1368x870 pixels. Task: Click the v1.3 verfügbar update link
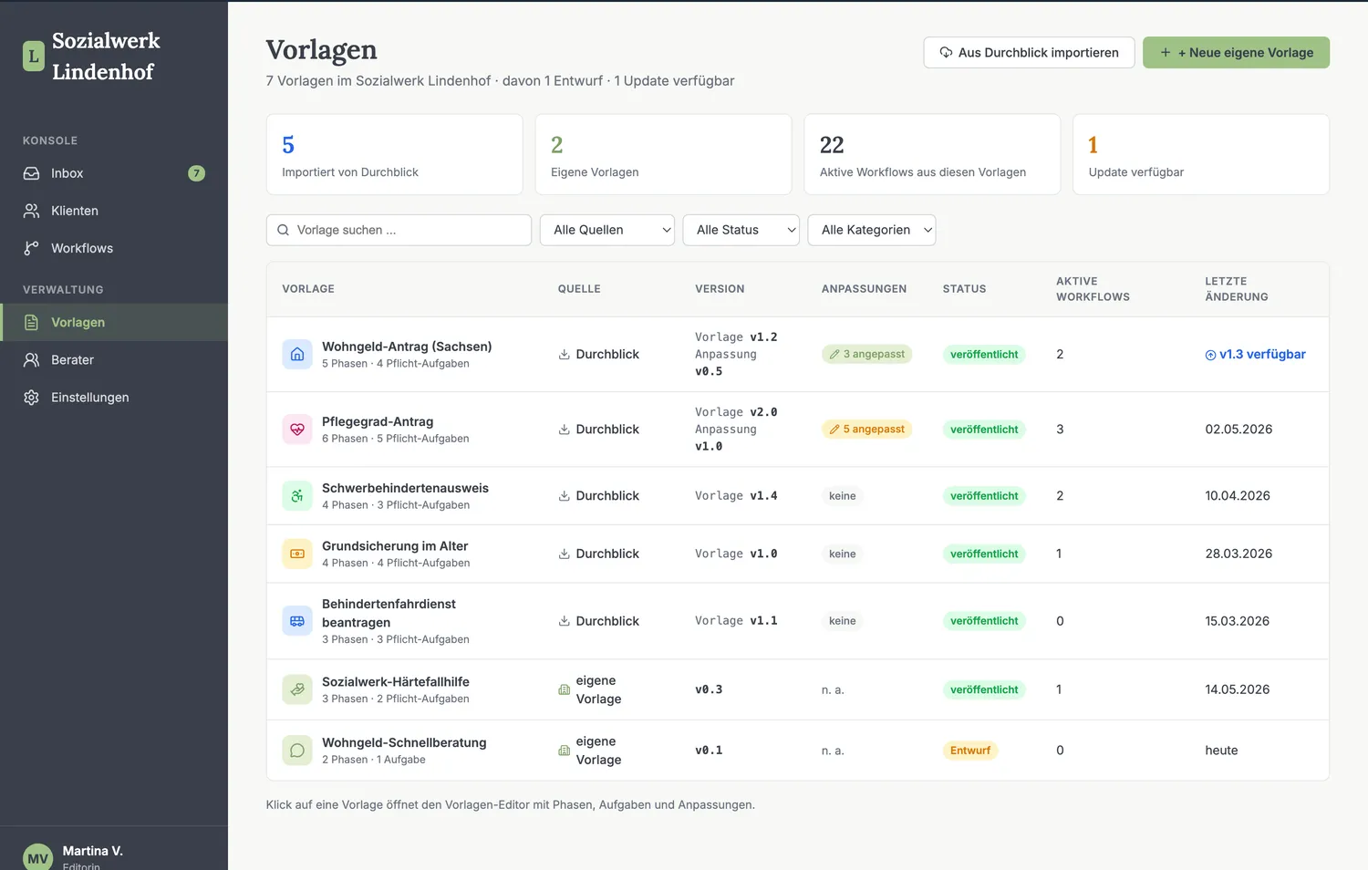point(1255,354)
